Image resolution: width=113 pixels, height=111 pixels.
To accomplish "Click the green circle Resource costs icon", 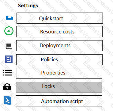I will [9, 31].
